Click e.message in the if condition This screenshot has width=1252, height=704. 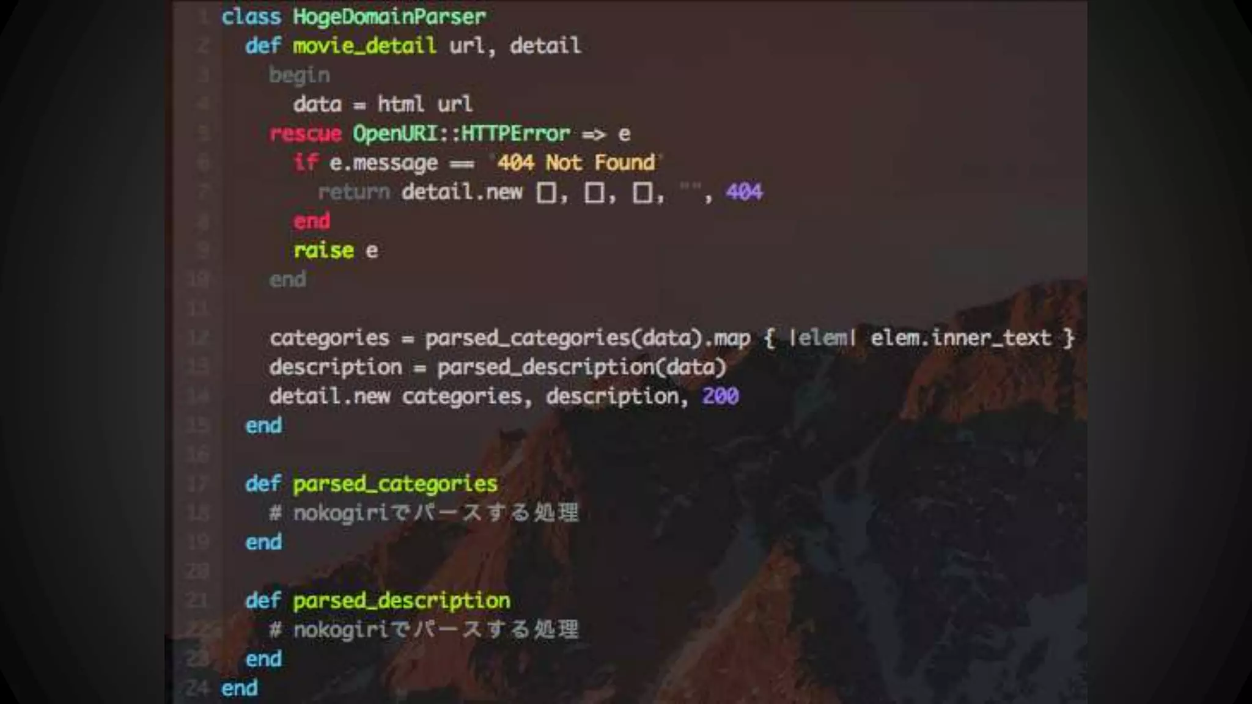(383, 163)
